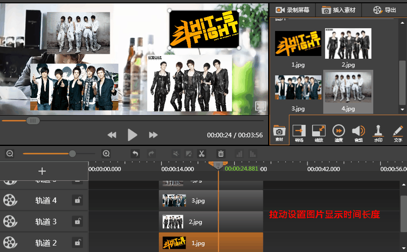Click the 轨道 2 track label

[46, 243]
